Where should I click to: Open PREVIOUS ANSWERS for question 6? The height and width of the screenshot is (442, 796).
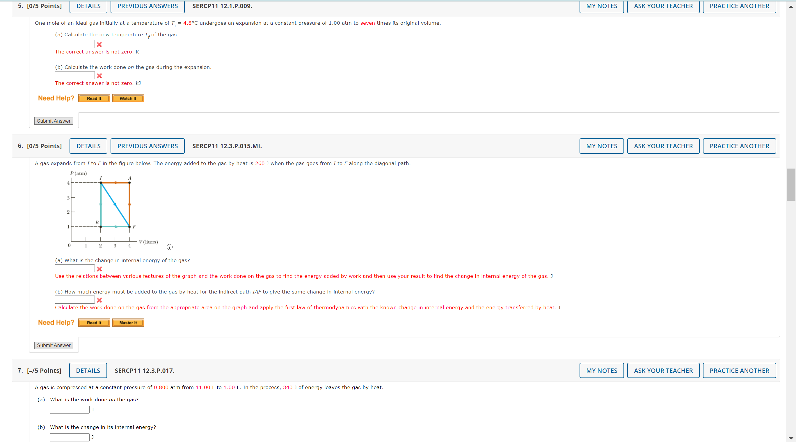tap(148, 146)
